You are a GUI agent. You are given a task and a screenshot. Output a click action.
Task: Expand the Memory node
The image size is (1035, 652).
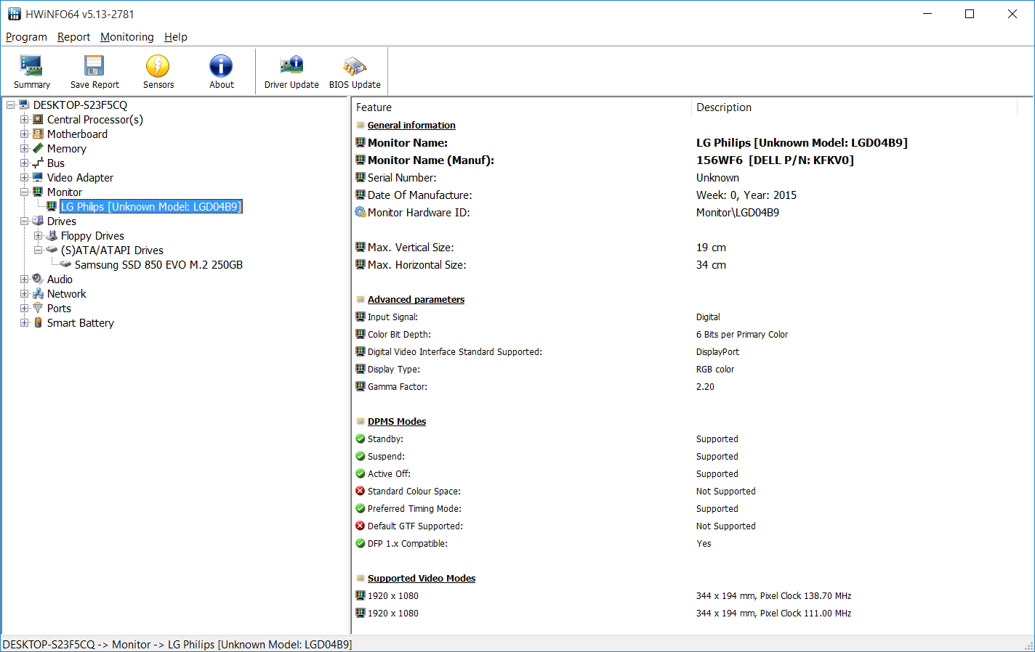25,148
